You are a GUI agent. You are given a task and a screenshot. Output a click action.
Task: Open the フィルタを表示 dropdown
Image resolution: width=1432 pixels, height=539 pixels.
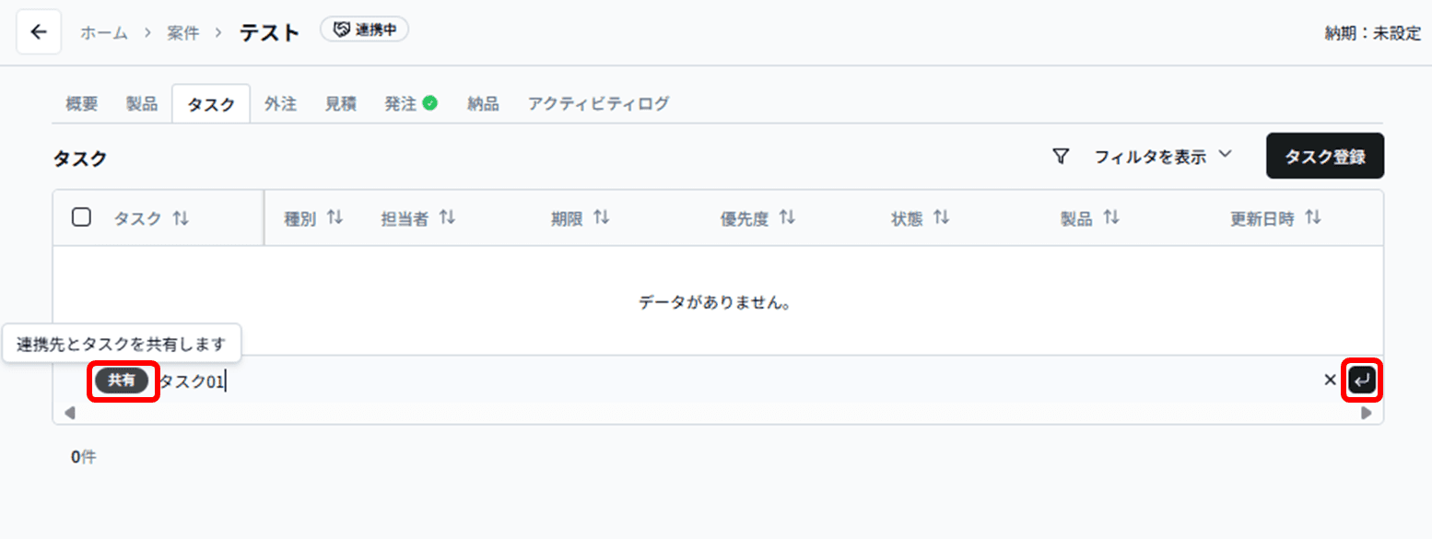pos(1156,156)
